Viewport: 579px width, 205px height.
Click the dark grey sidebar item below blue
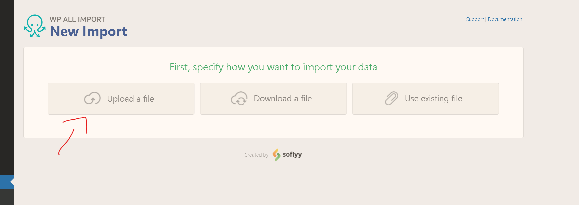tap(7, 197)
